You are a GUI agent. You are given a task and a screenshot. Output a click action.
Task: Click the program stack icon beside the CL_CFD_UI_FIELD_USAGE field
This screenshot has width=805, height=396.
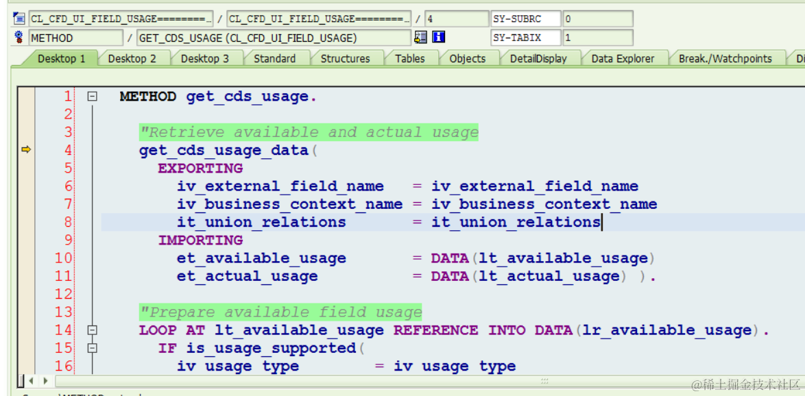click(19, 19)
